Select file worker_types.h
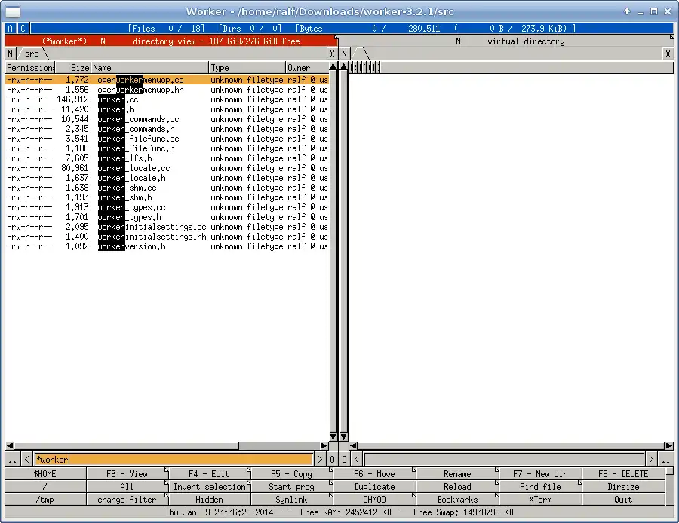The image size is (679, 523). [x=167, y=217]
